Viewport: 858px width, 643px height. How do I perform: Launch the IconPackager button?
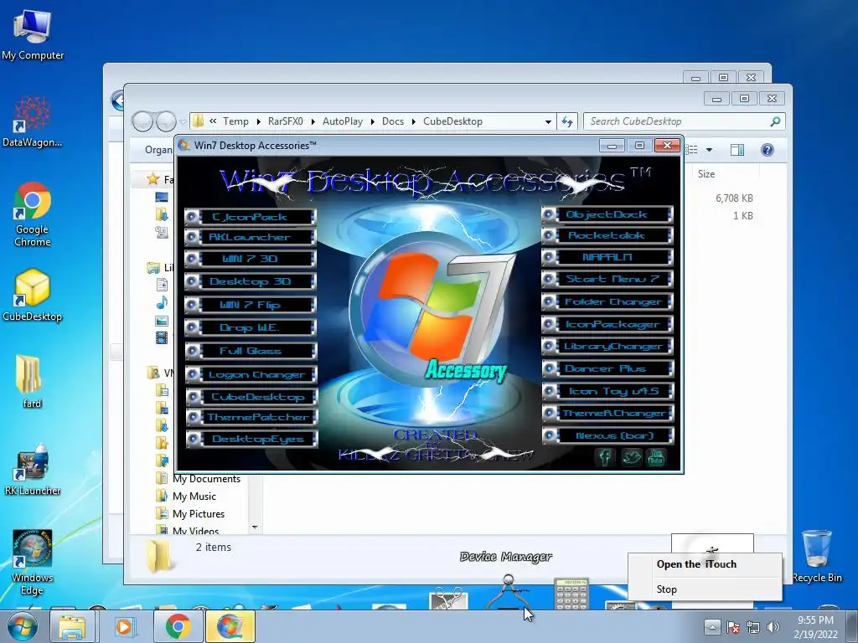[x=607, y=324]
